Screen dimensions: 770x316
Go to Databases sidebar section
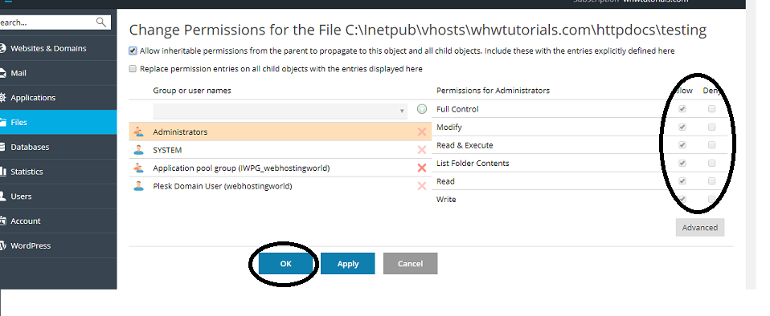click(30, 147)
